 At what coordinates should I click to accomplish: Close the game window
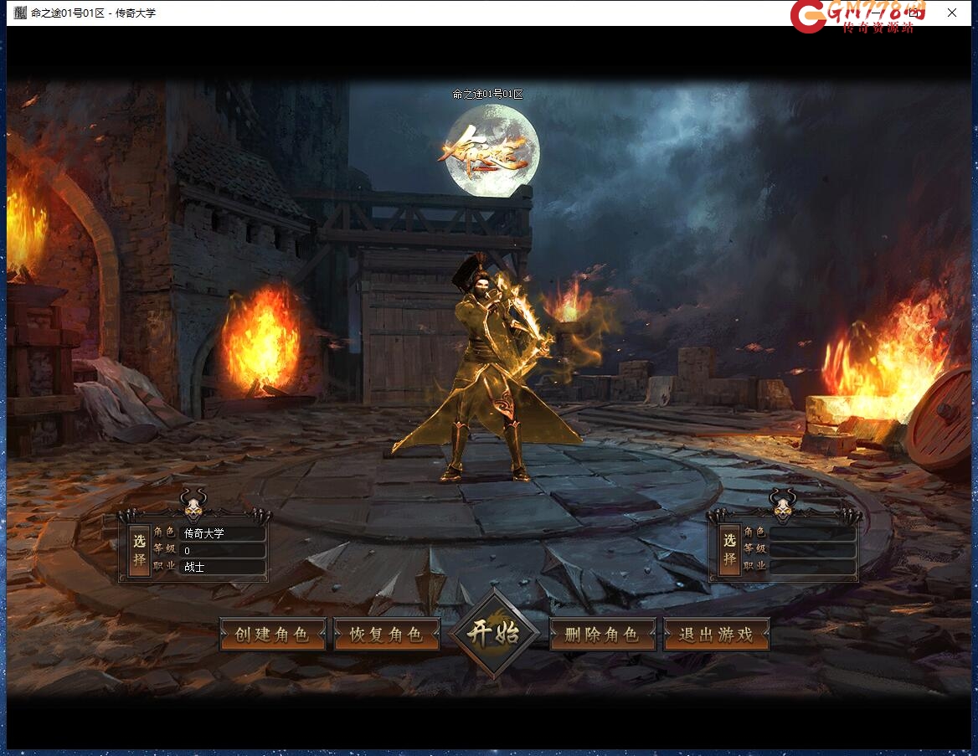(952, 13)
